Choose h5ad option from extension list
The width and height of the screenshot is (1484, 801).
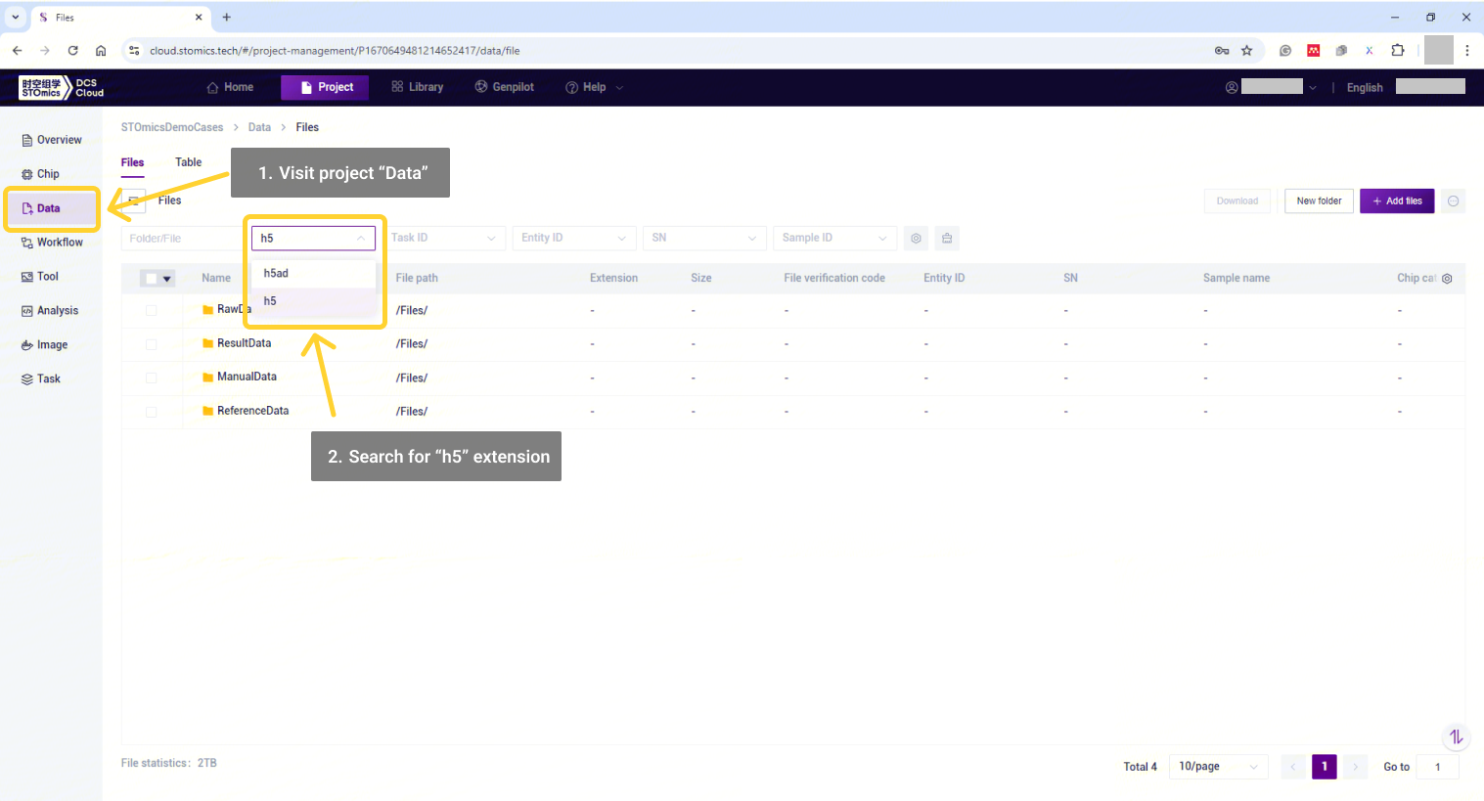276,274
